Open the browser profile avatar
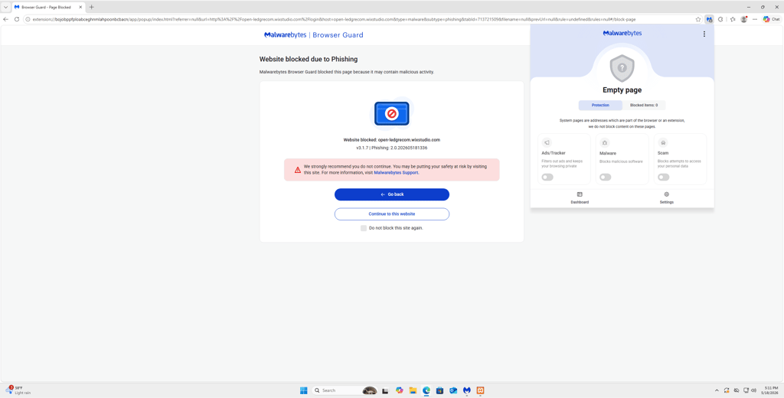The height and width of the screenshot is (398, 784). pos(744,19)
